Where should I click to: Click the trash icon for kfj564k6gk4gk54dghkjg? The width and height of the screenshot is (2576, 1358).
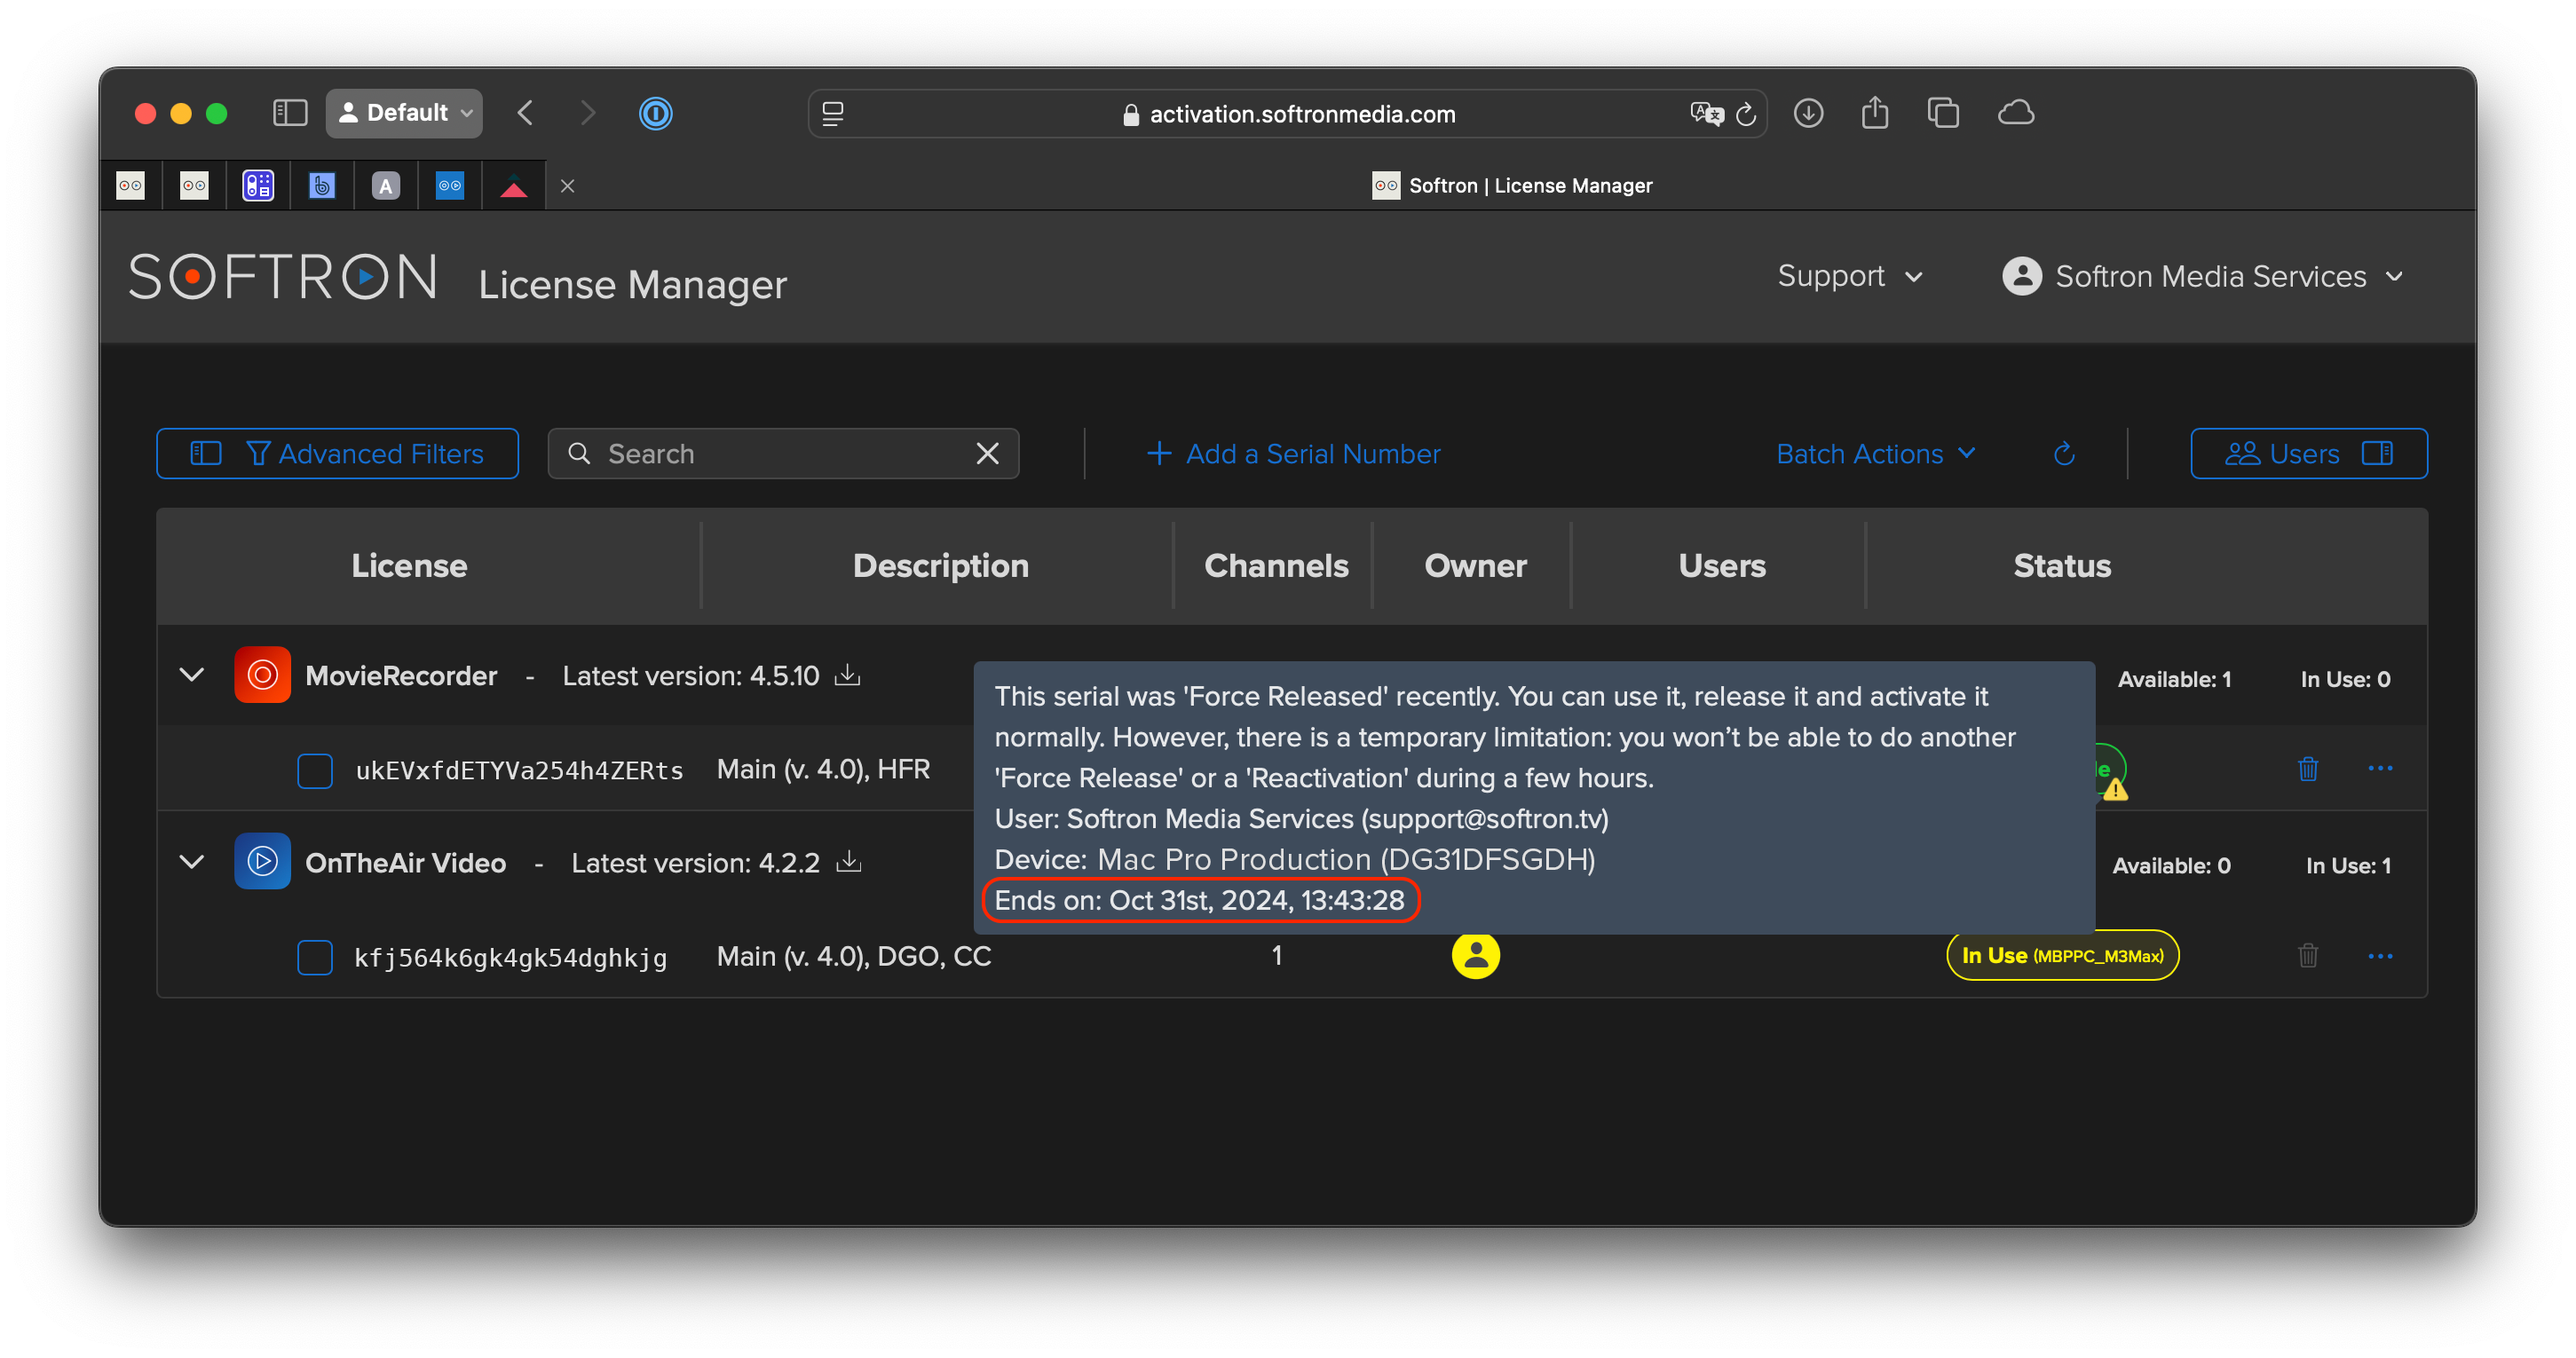click(x=2308, y=955)
